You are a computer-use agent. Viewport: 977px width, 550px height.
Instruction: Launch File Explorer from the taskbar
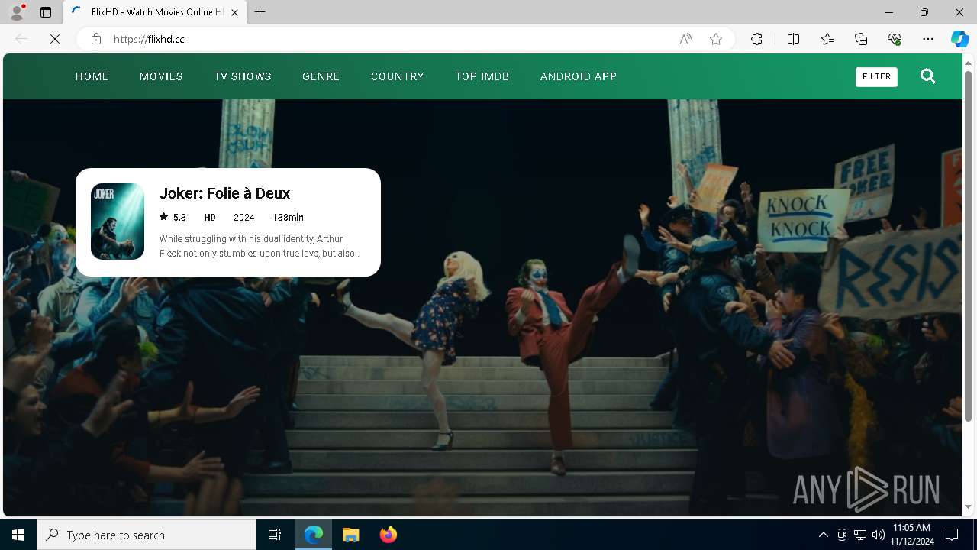pos(351,535)
